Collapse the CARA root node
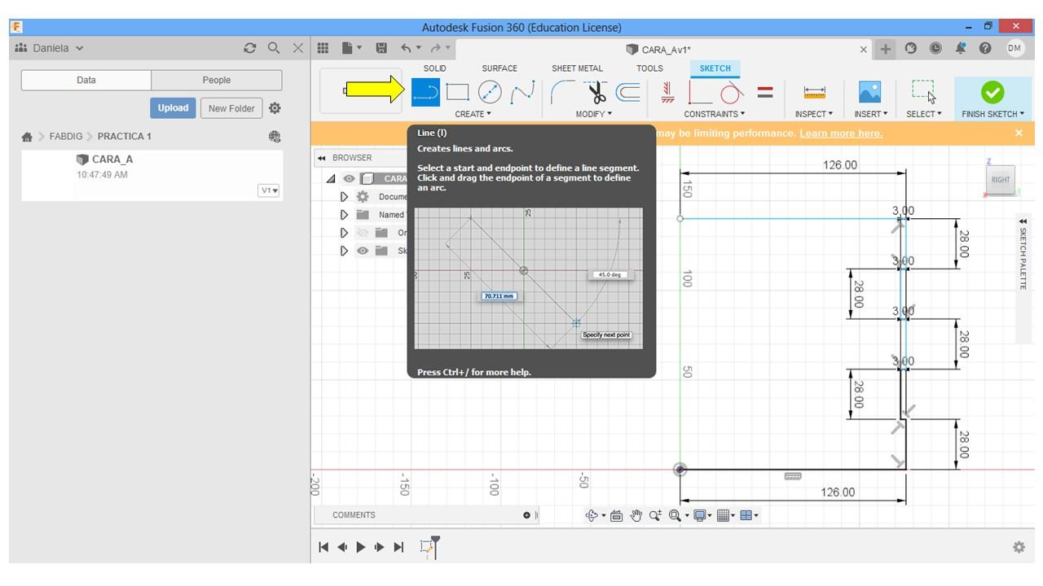This screenshot has width=1043, height=586. [331, 179]
